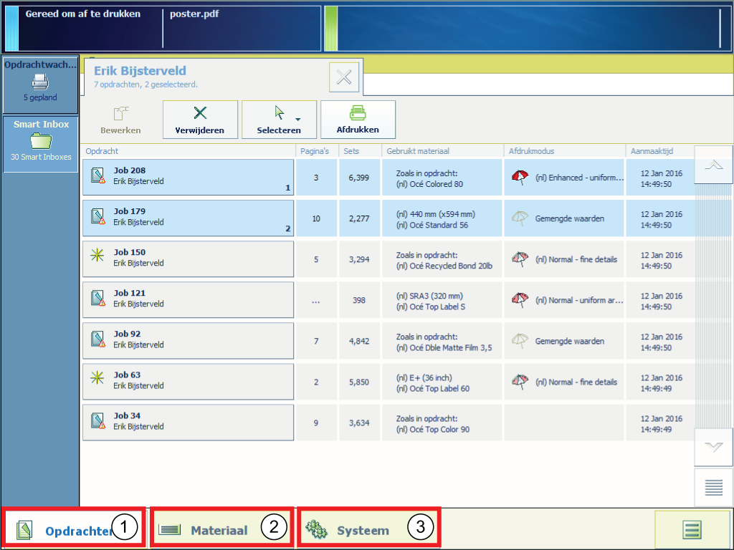Open the Opdrachtwachtrij printer queue icon
The height and width of the screenshot is (550, 734).
pos(40,82)
